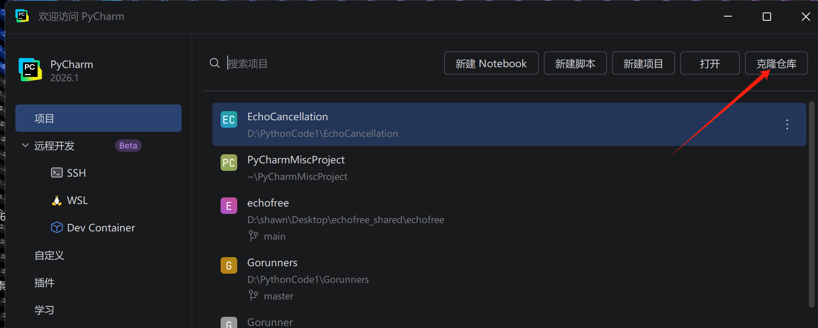The image size is (818, 328).
Task: Click the EC icon for EchoCancellation
Action: pos(229,119)
